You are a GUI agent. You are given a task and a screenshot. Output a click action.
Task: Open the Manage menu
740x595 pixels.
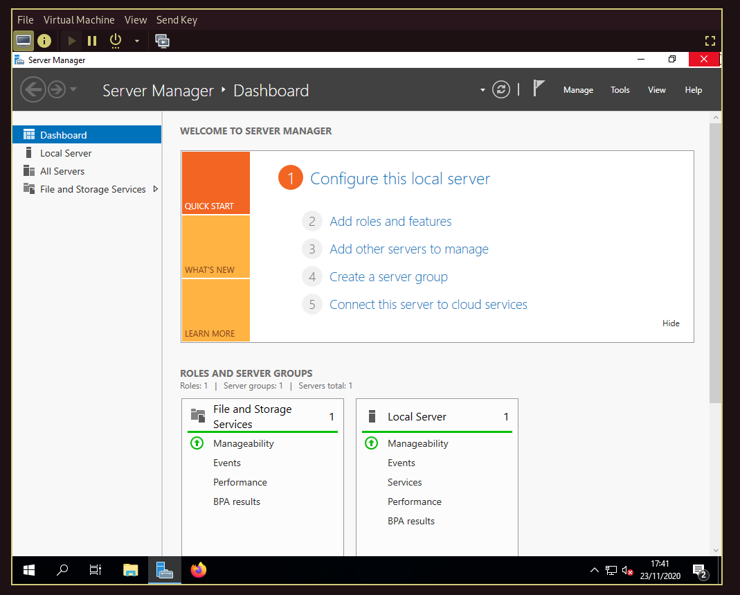click(x=578, y=90)
